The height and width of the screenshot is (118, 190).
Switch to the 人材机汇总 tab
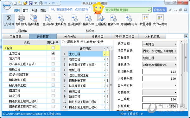click(152, 36)
